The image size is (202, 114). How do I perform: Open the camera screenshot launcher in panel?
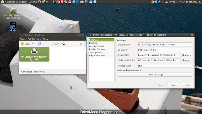click(x=82, y=2)
